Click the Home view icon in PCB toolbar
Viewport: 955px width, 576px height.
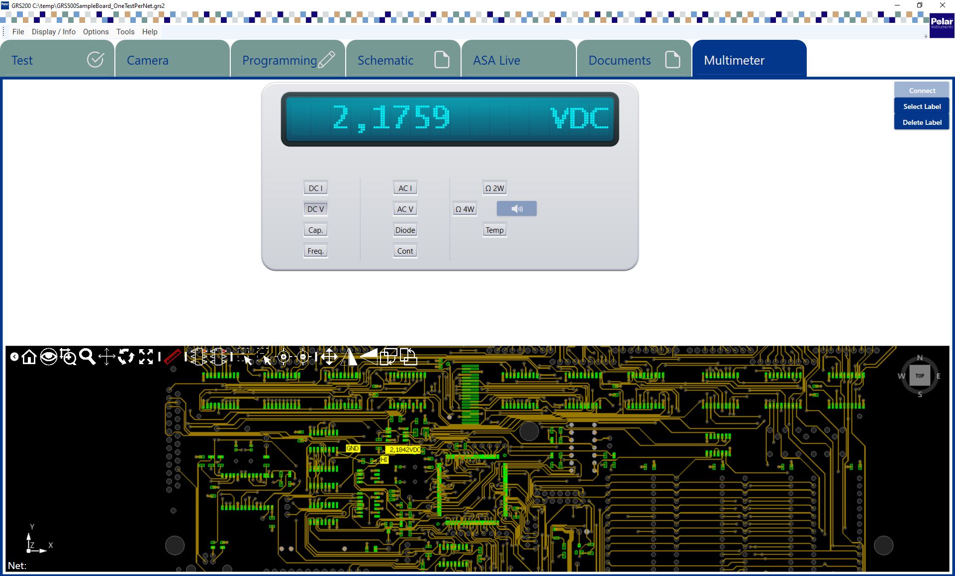[x=29, y=357]
